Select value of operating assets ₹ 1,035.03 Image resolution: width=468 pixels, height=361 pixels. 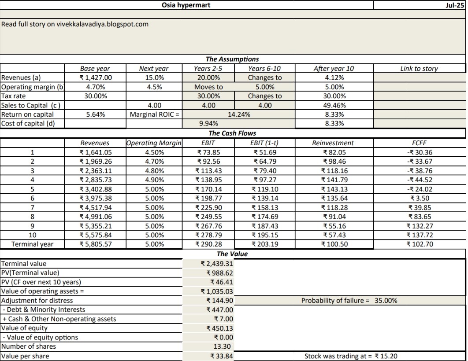click(217, 291)
